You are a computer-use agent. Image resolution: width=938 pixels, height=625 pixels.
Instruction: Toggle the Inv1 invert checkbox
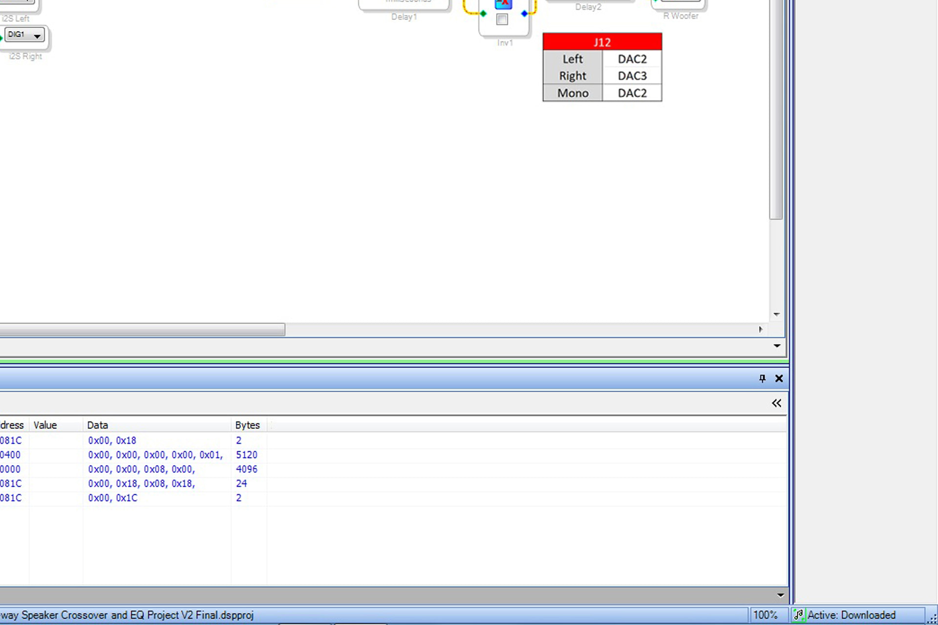(x=502, y=20)
